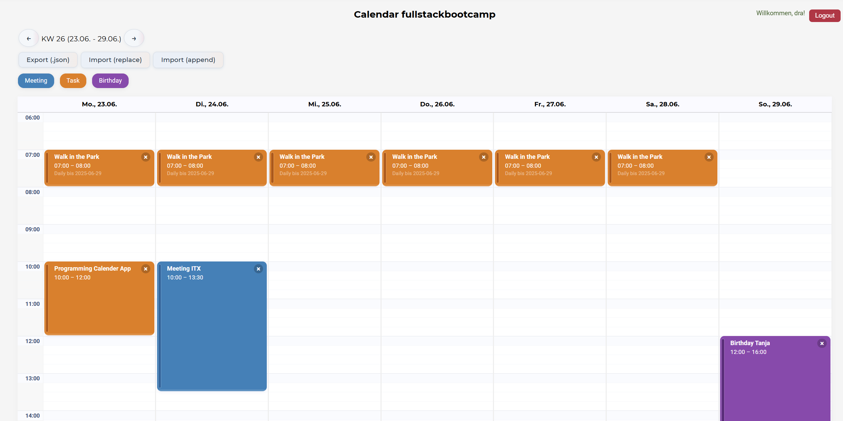
Task: Remove the Meeting ITX event
Action: (258, 269)
